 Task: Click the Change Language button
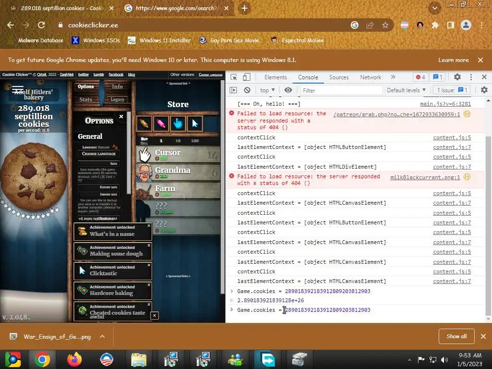pos(99,154)
